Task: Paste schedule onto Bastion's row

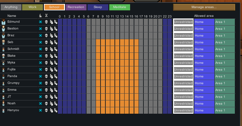Action: coord(56,29)
